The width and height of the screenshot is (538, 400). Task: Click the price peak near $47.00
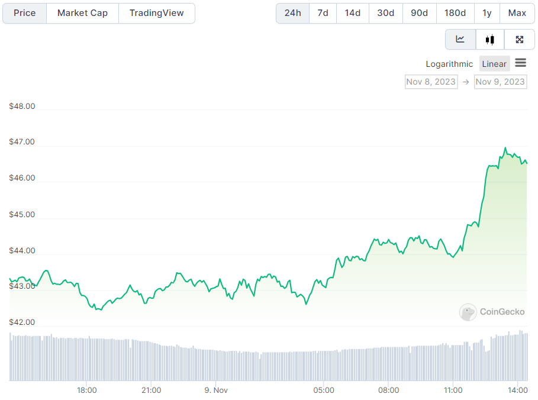(x=505, y=148)
